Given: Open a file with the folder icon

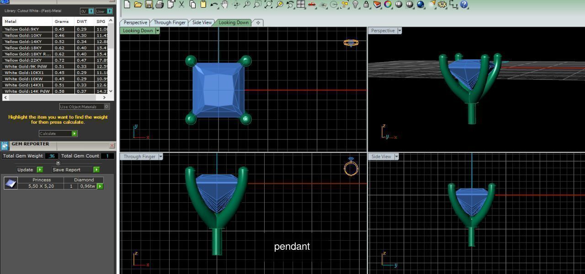Looking at the screenshot, I should click(x=138, y=5).
